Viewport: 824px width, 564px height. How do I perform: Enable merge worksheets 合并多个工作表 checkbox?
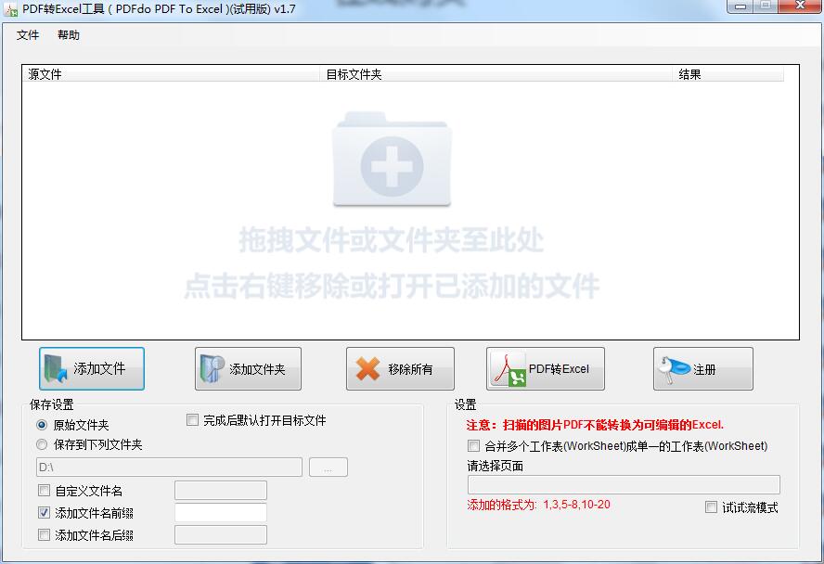(x=473, y=446)
